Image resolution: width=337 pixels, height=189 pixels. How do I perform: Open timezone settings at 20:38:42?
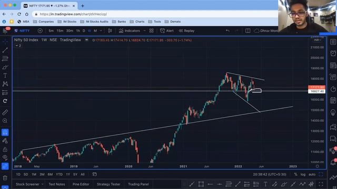pos(270,174)
